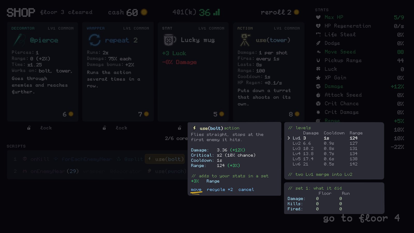Lock the repeat 2 card

[115, 128]
